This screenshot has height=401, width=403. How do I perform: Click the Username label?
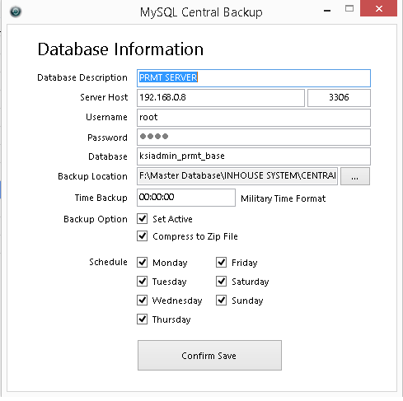[x=106, y=117]
